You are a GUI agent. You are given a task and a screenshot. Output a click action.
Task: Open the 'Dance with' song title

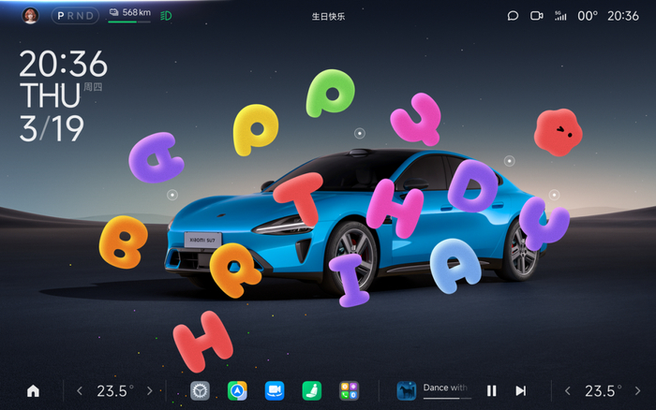(445, 388)
